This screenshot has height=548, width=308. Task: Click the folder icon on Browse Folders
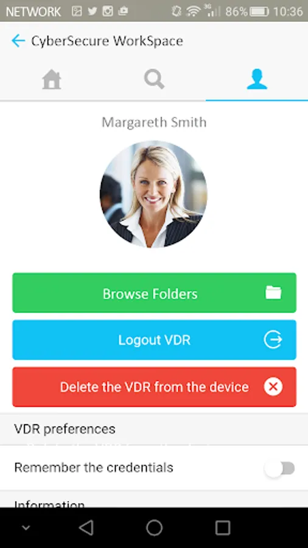tap(273, 292)
